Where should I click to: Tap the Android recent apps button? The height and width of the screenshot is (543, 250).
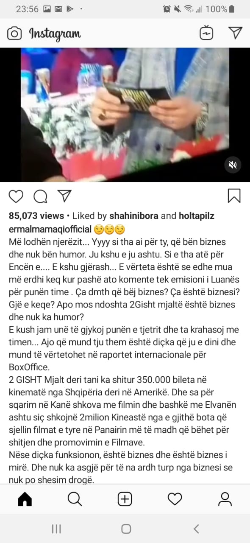[56, 529]
